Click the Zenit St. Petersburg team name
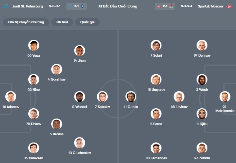236x163 pixels. (x=28, y=6)
